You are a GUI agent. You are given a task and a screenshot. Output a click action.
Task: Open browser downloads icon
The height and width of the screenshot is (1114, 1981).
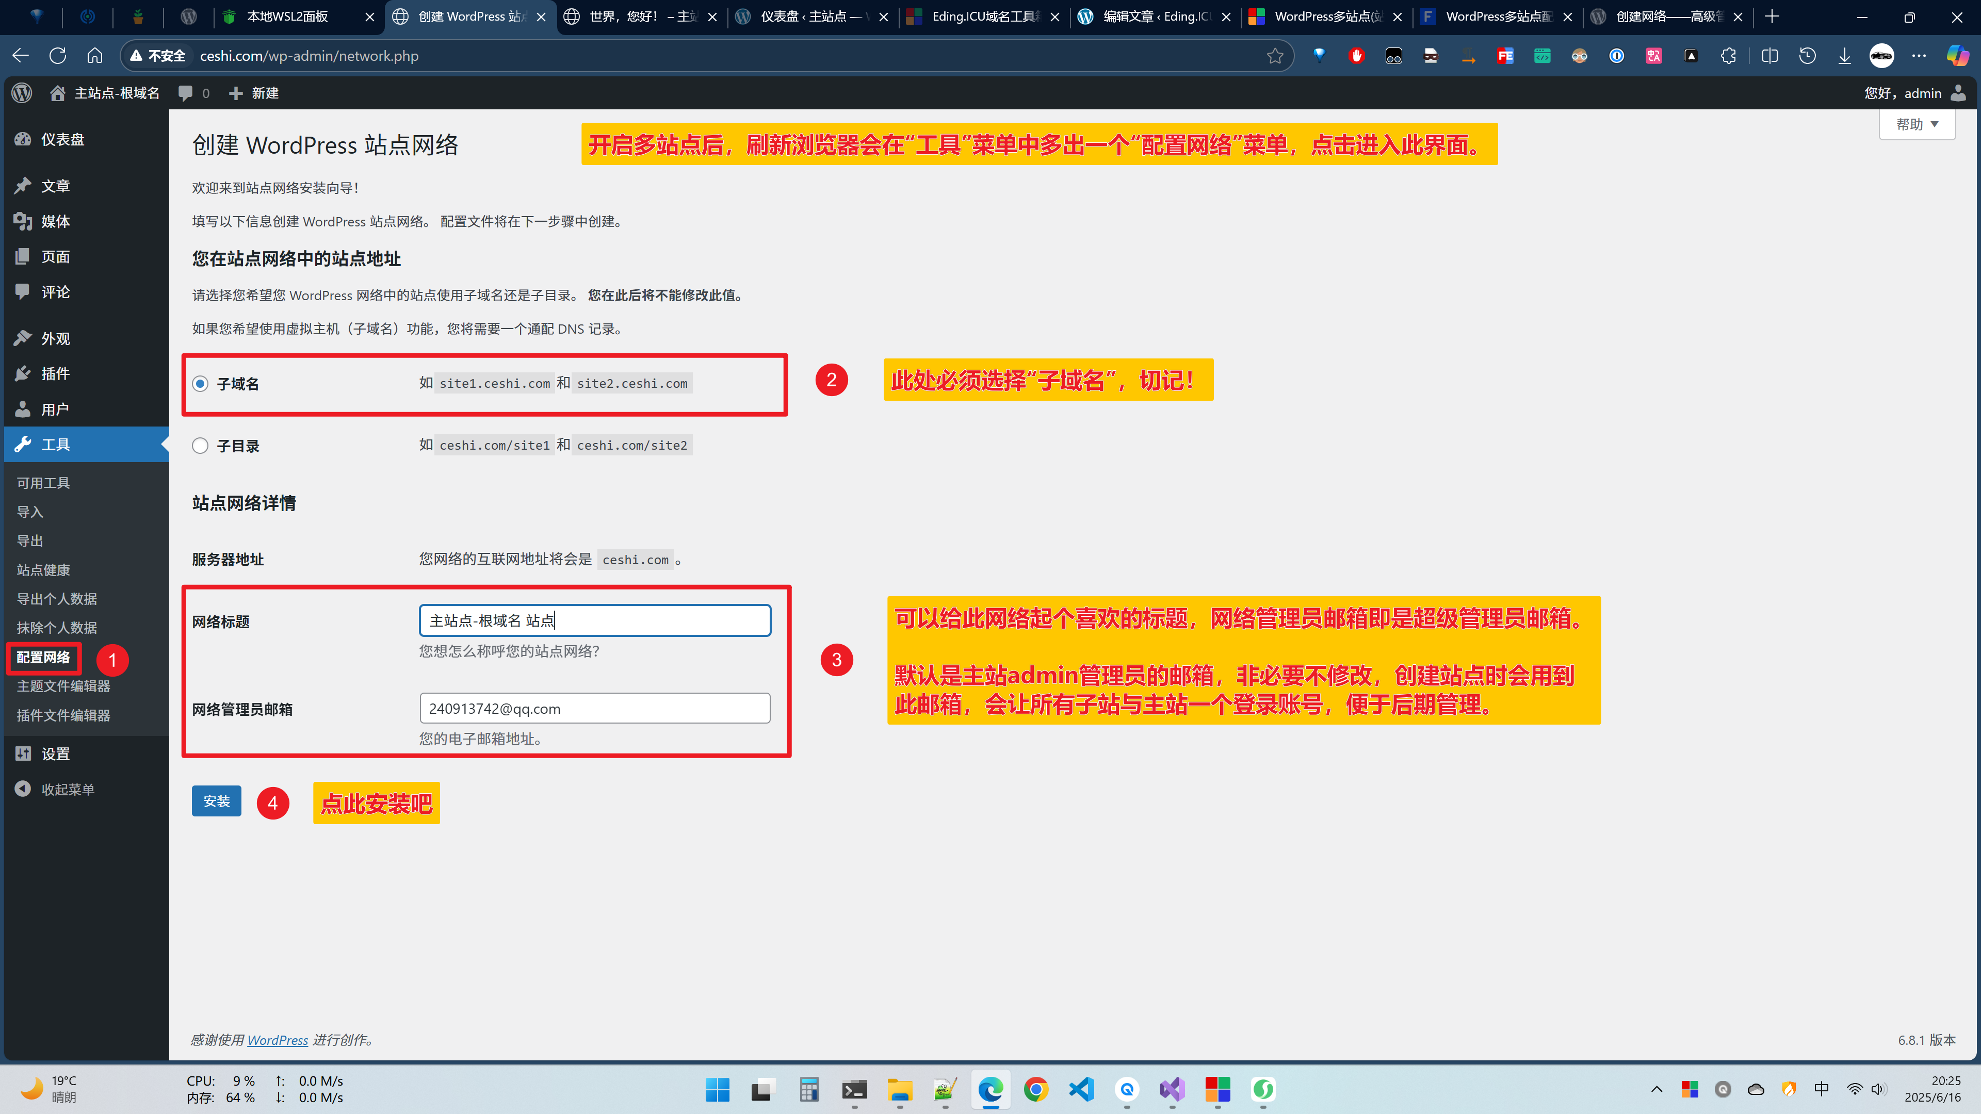pos(1844,55)
